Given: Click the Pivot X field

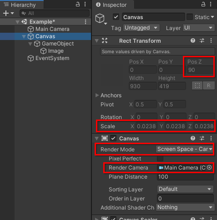Looking at the screenshot, I should (146, 105).
